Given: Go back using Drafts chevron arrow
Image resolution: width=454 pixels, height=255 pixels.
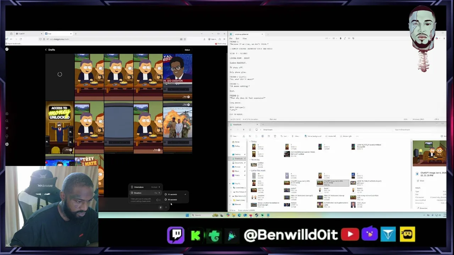Looking at the screenshot, I should click(x=46, y=50).
